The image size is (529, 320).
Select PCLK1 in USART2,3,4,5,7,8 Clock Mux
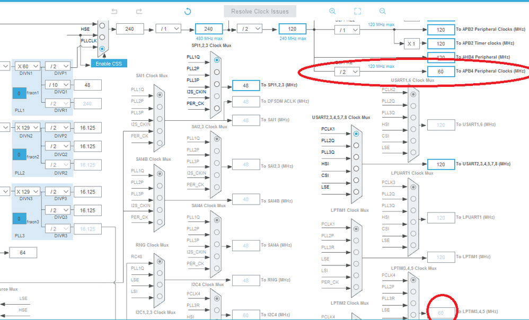356,134
